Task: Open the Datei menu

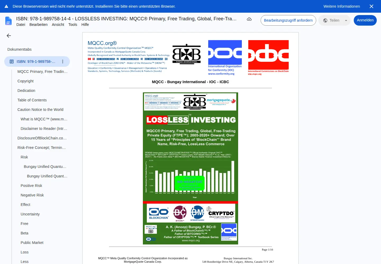Action: point(21,25)
